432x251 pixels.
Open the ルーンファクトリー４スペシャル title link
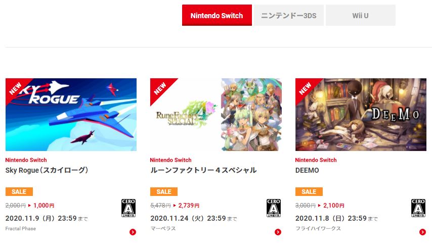pos(203,170)
